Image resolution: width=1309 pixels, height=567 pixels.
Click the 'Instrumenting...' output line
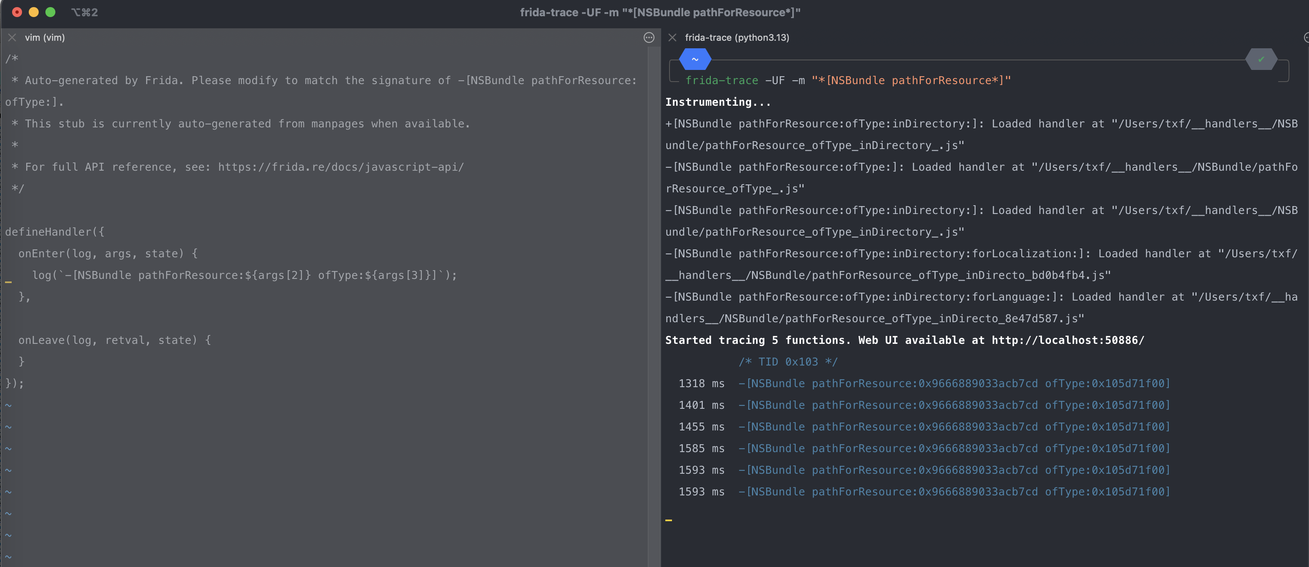pos(718,102)
